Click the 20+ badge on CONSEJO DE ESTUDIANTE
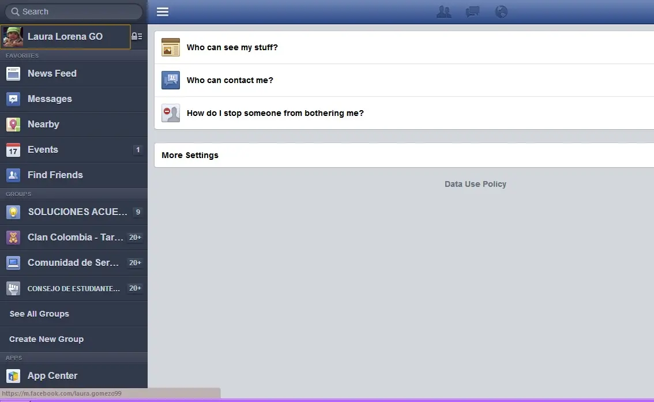Viewport: 654px width, 402px height. (x=135, y=288)
